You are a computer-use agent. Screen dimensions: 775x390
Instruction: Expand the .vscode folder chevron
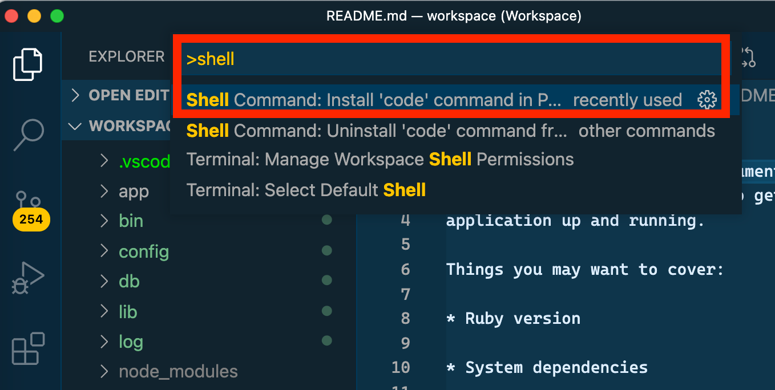coord(104,161)
